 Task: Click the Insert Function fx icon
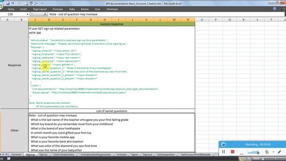[45, 14]
